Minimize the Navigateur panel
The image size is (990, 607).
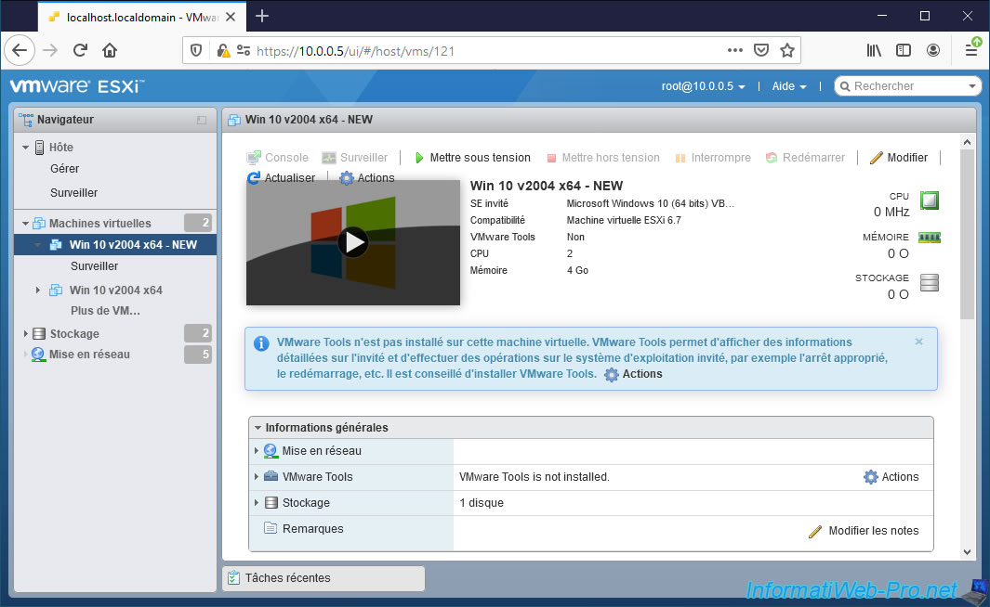(x=202, y=120)
